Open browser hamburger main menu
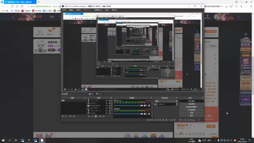254x143 pixels. 251,6
